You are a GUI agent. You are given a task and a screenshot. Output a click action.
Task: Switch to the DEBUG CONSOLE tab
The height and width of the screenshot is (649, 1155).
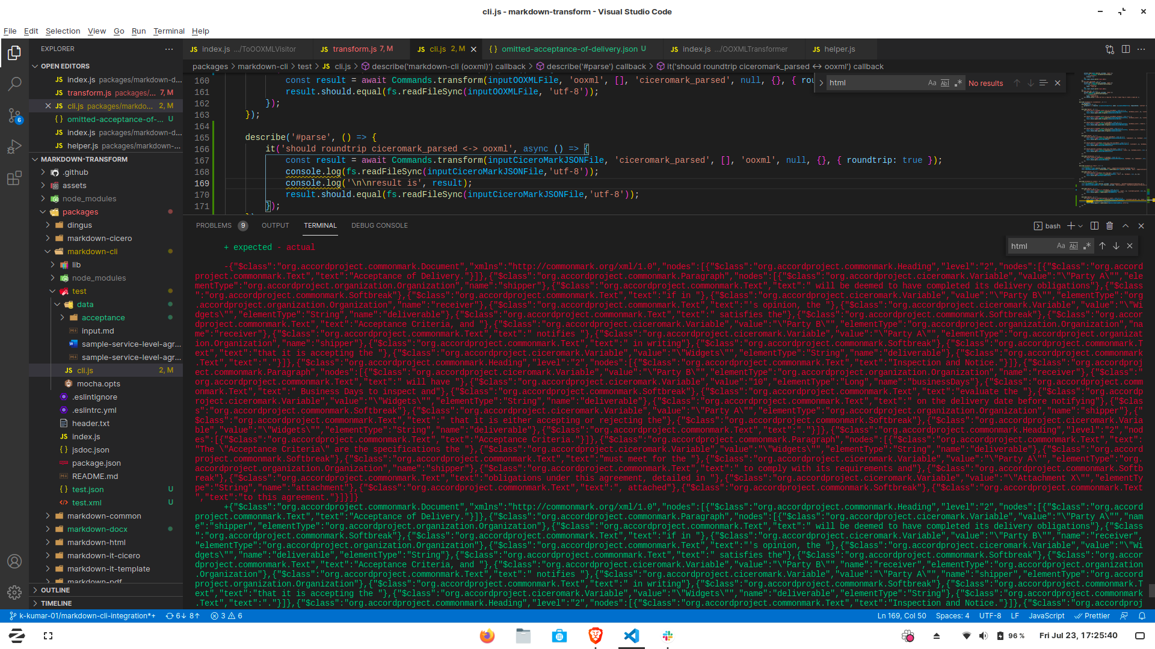tap(379, 225)
